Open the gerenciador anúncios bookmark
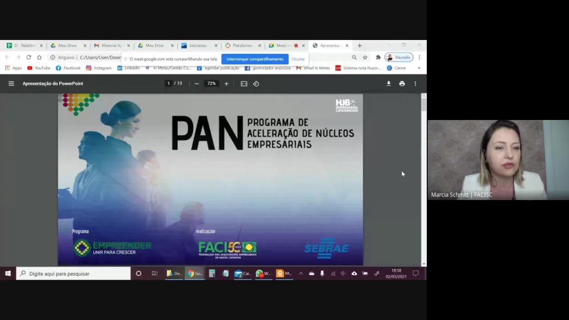Screen dimensions: 569x320 click(268, 68)
